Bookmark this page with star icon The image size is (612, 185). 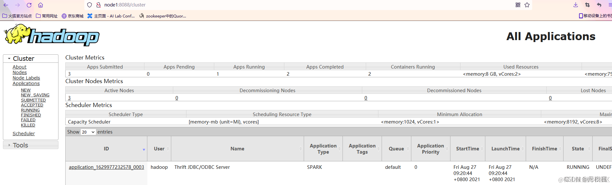click(527, 5)
